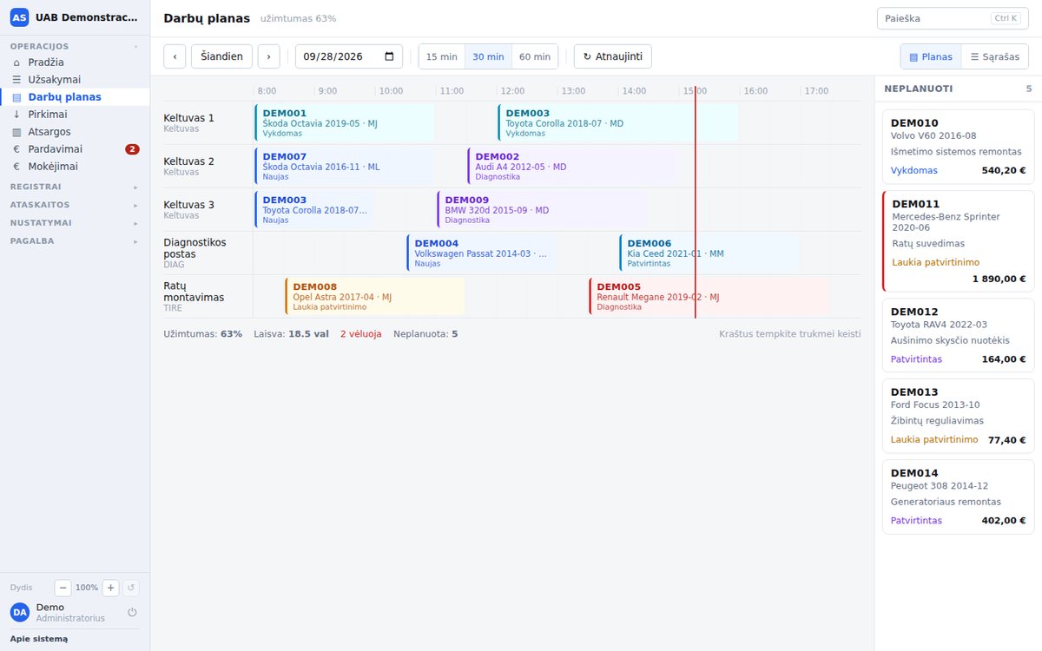
Task: Open Pardavimai in the sidebar
Action: coord(75,149)
